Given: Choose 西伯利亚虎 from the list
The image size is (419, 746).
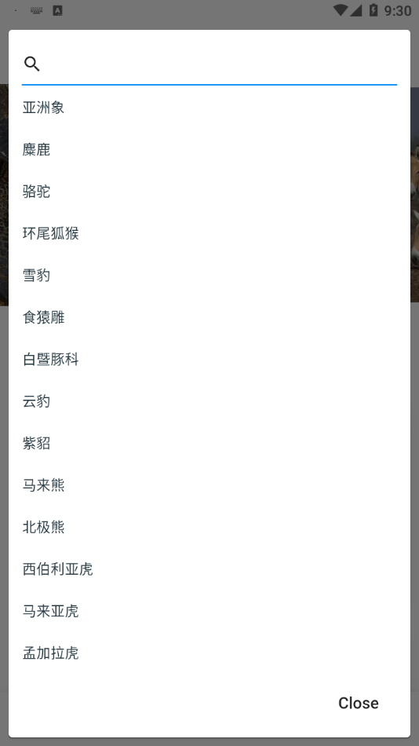Looking at the screenshot, I should click(x=209, y=569).
